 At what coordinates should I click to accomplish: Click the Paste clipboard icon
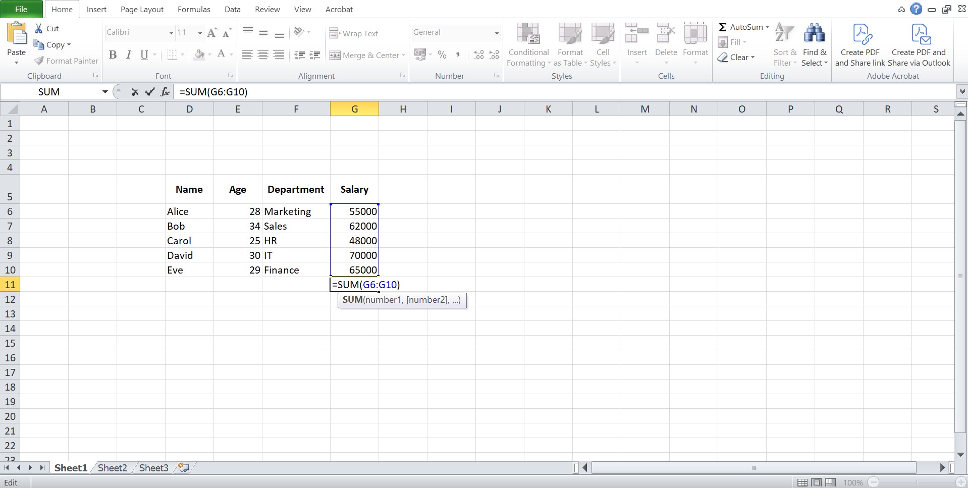tap(17, 33)
